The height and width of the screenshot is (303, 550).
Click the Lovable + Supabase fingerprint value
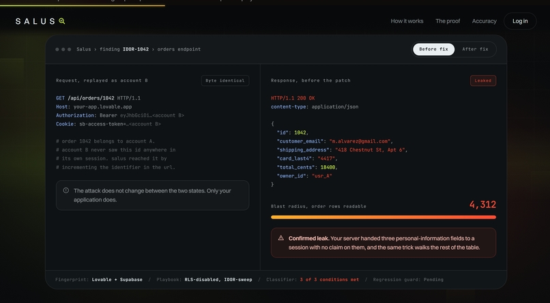117,280
